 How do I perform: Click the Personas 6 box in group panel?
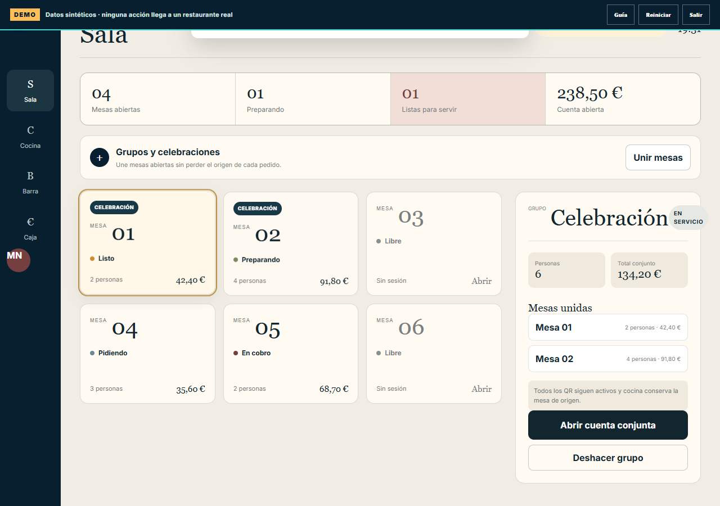point(566,270)
